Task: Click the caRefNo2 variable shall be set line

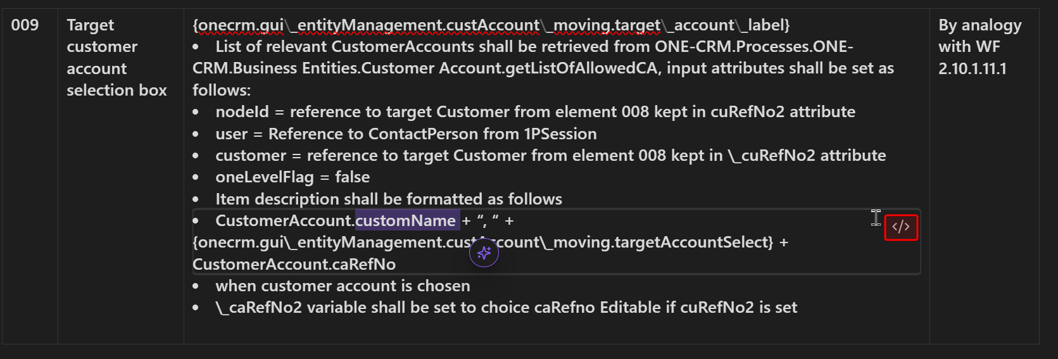Action: 506,308
